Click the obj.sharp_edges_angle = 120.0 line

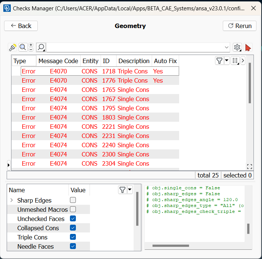click(x=192, y=200)
